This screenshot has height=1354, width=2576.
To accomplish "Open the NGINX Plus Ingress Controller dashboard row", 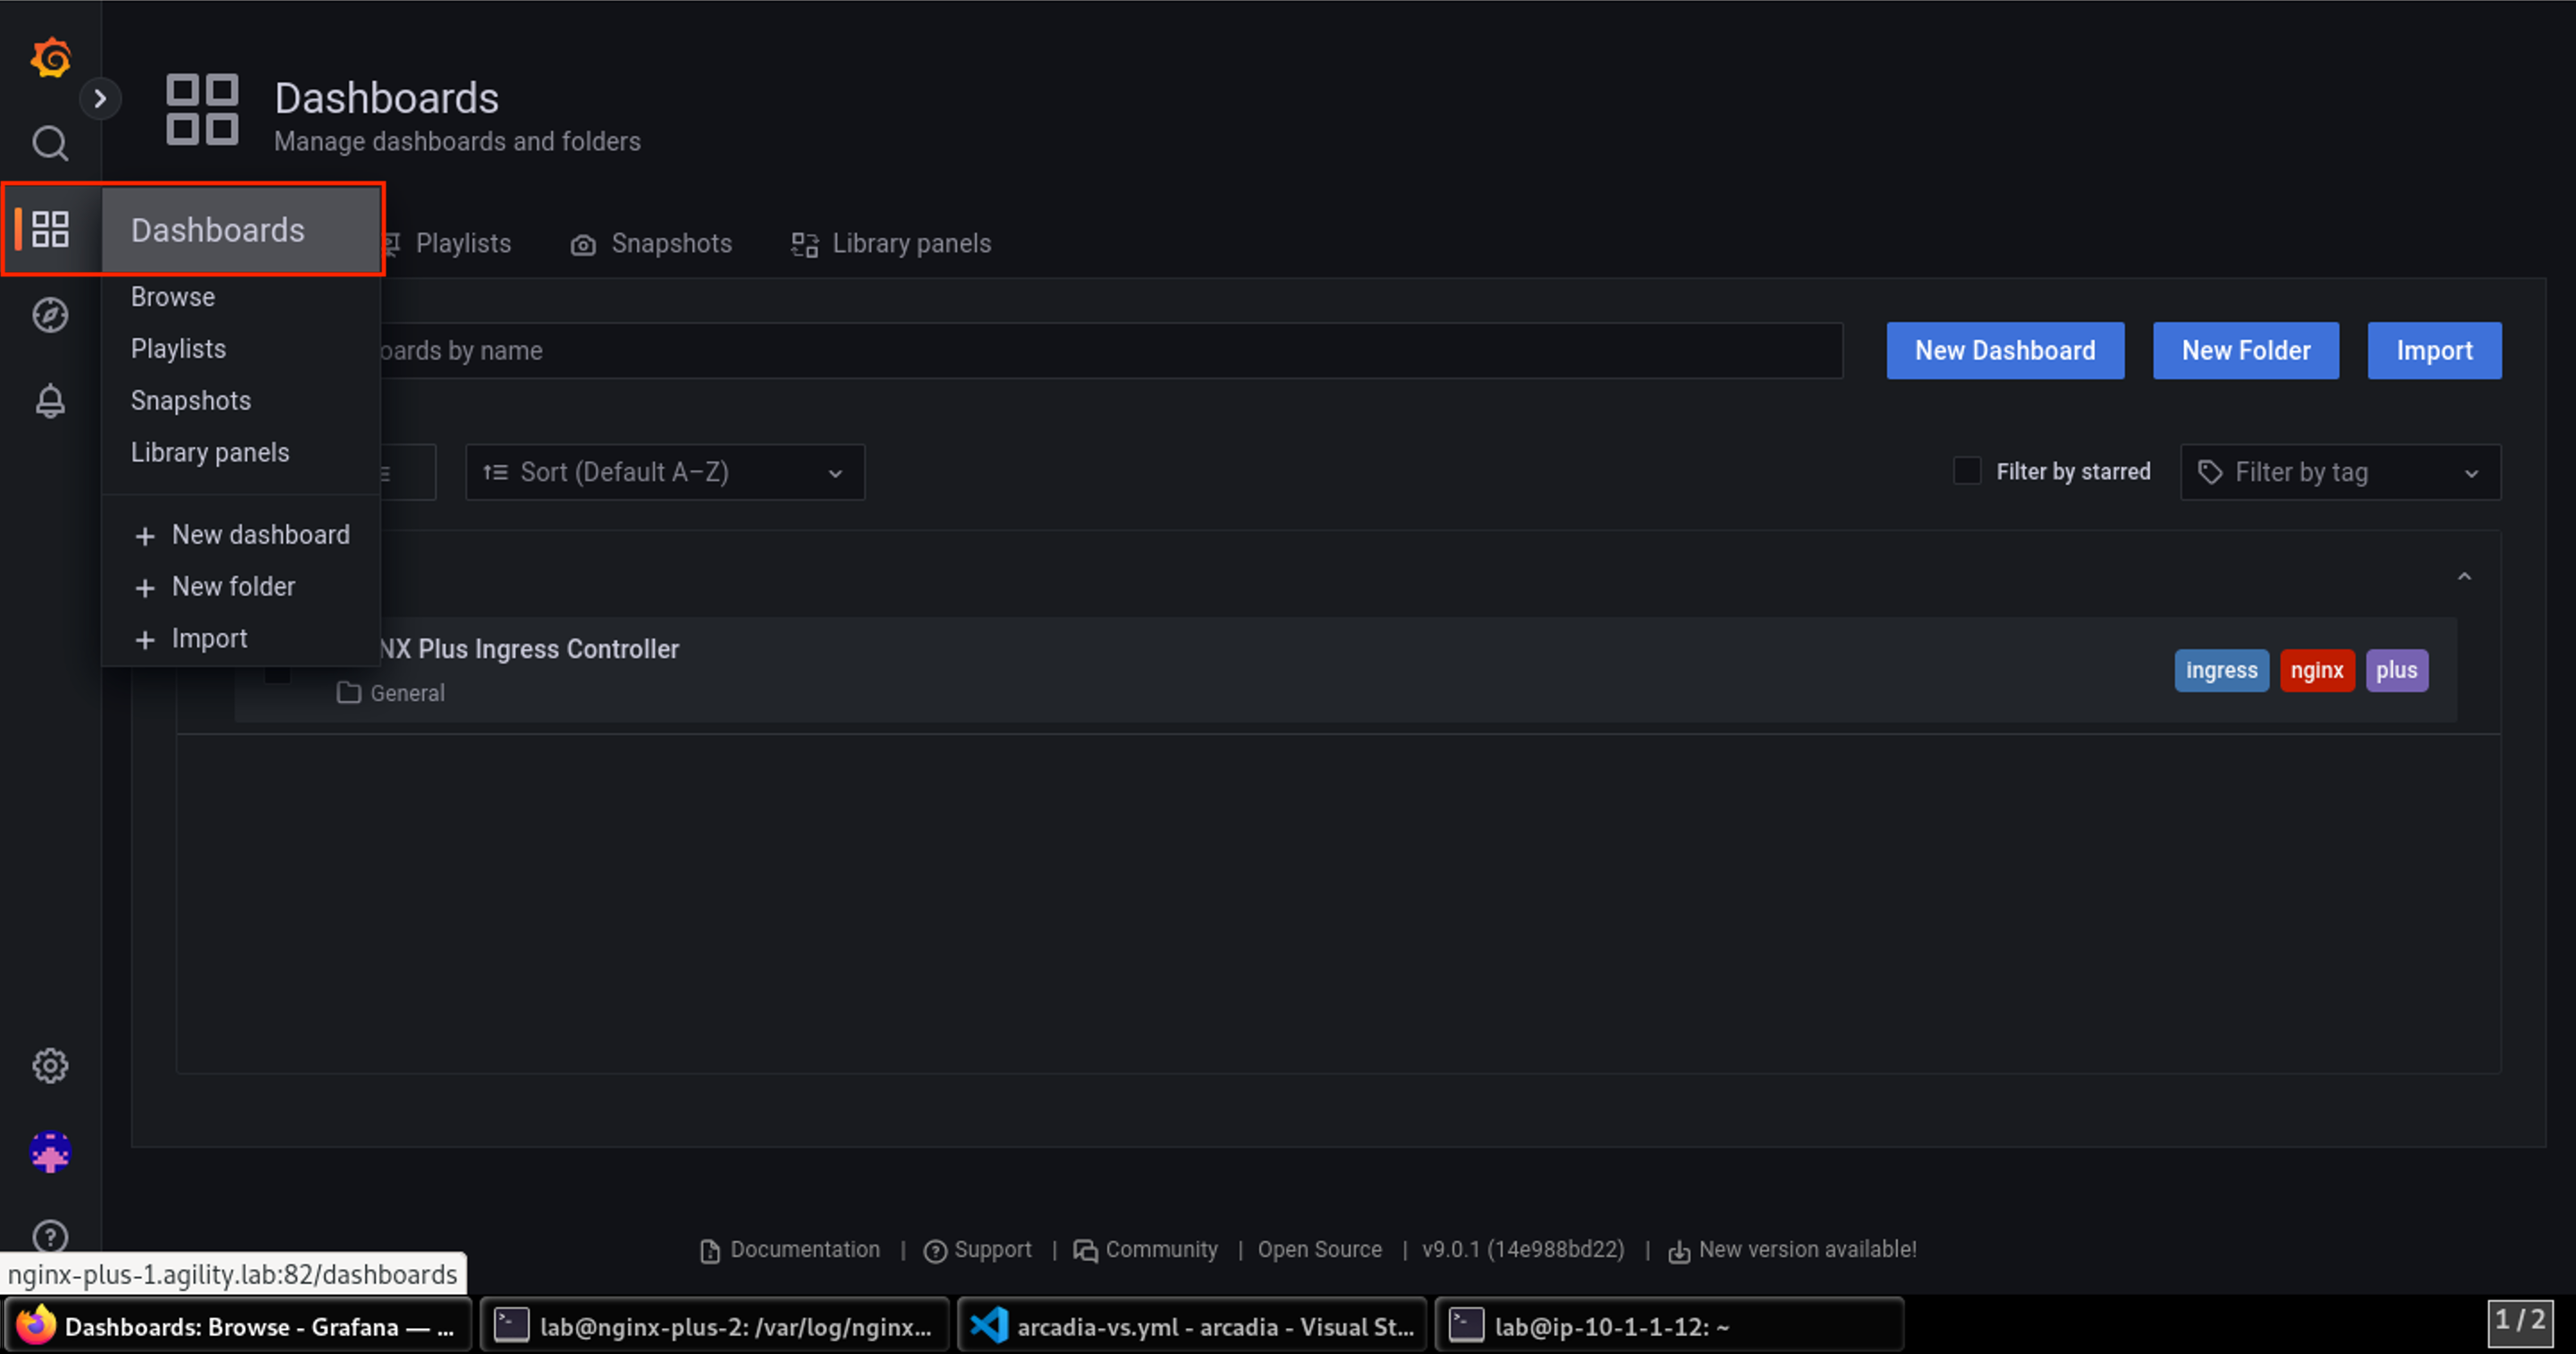I will click(x=1345, y=670).
